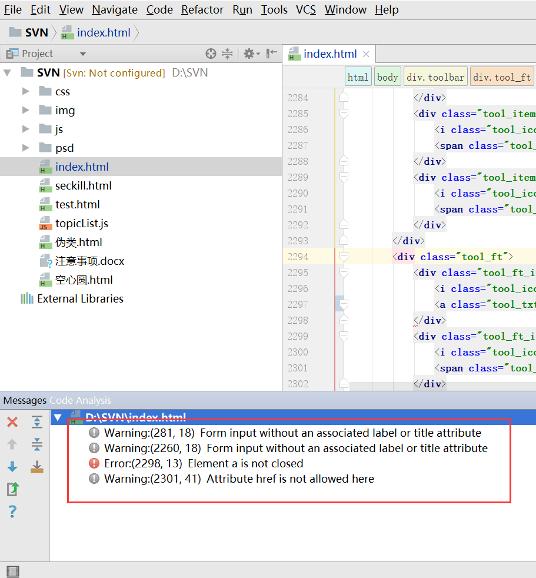Go to previous message up arrow
536x578 pixels.
pyautogui.click(x=12, y=444)
